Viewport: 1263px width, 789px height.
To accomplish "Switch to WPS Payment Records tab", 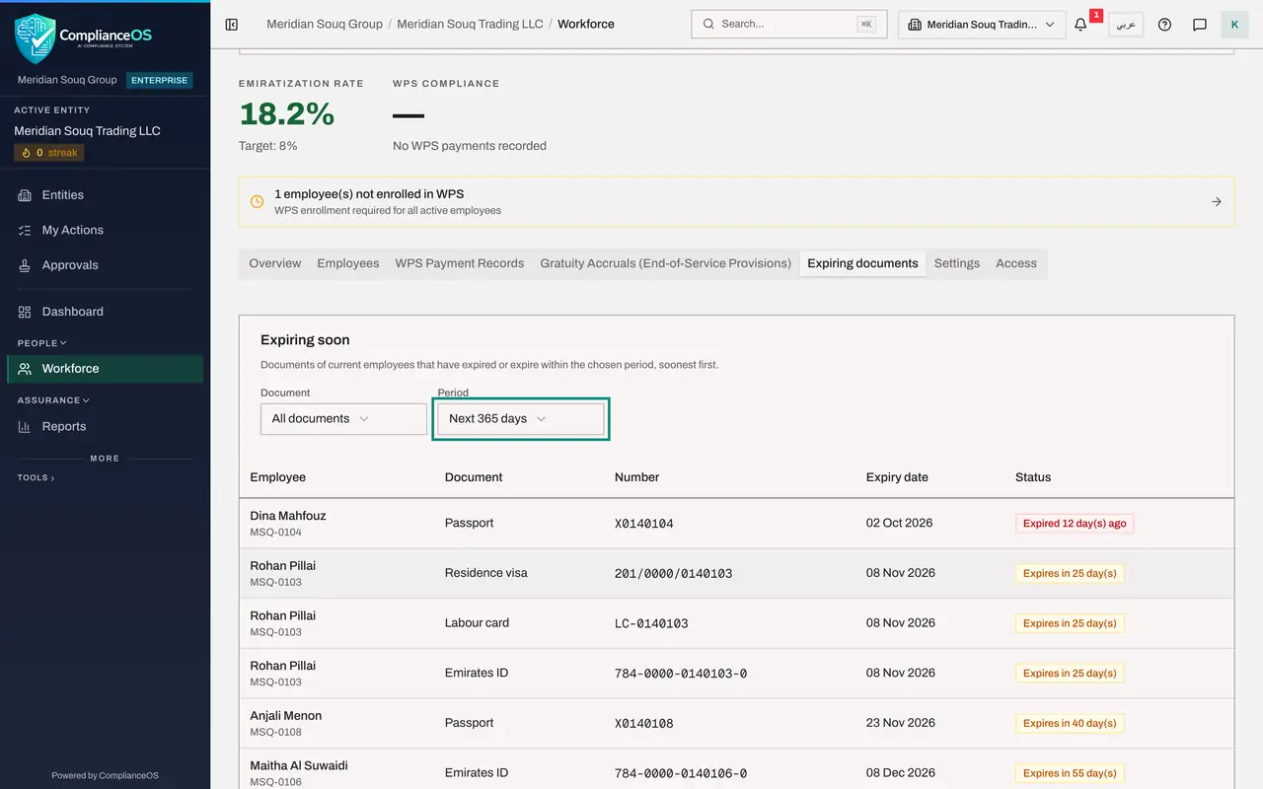I will pos(460,263).
